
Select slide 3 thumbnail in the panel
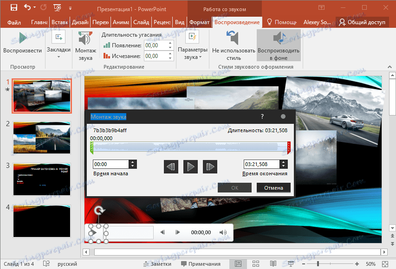pyautogui.click(x=42, y=179)
